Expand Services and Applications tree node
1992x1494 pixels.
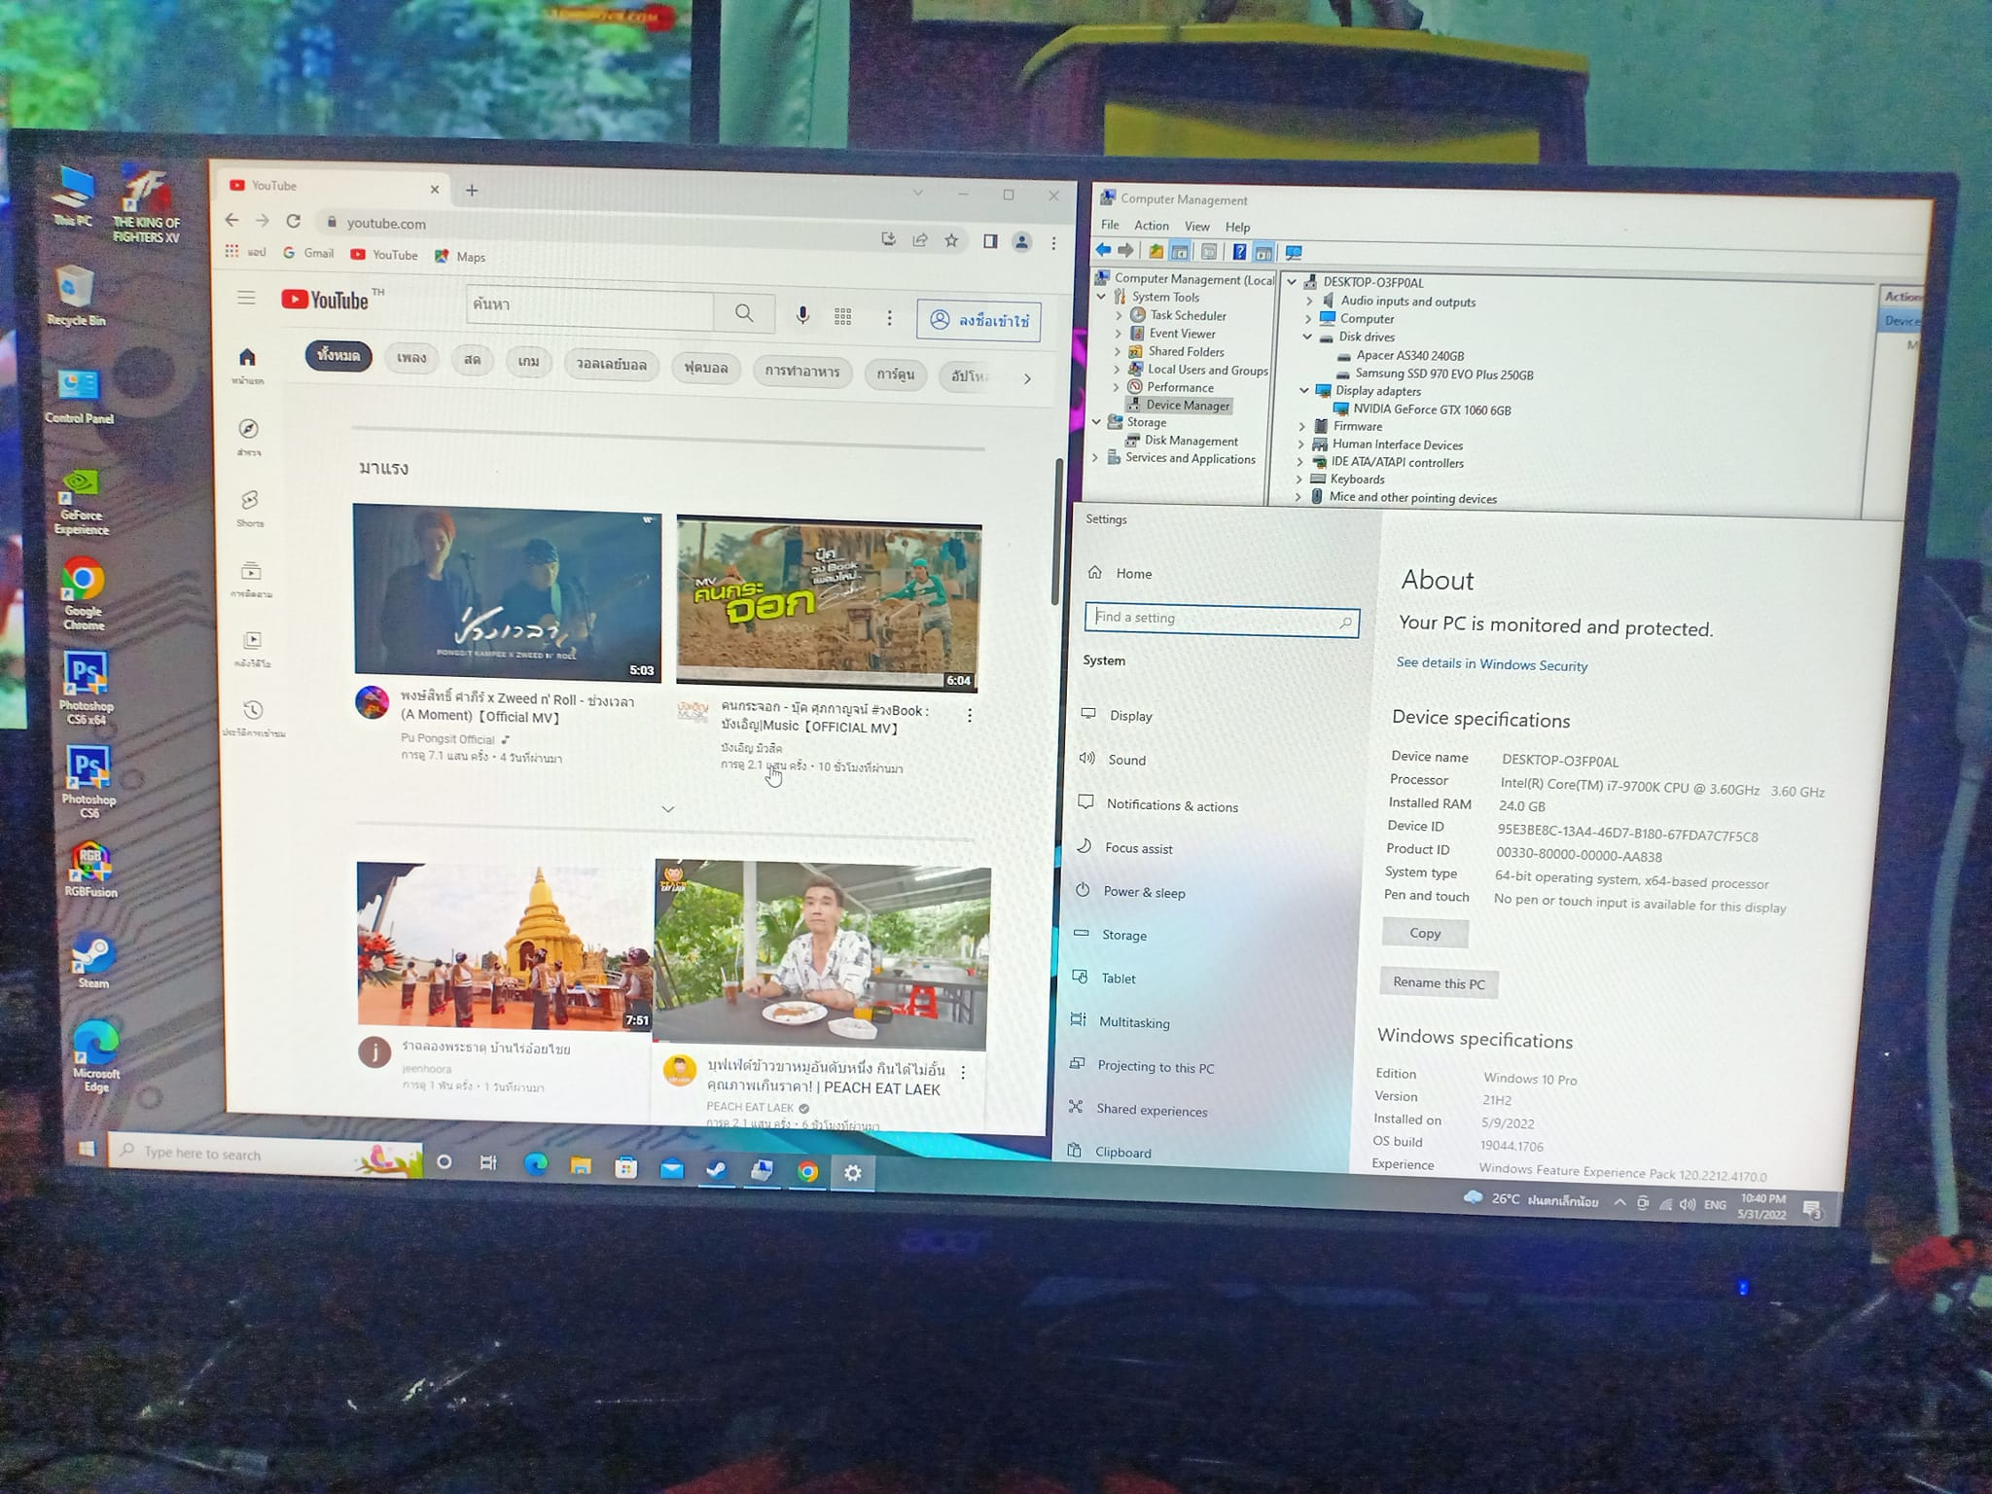tap(1095, 457)
